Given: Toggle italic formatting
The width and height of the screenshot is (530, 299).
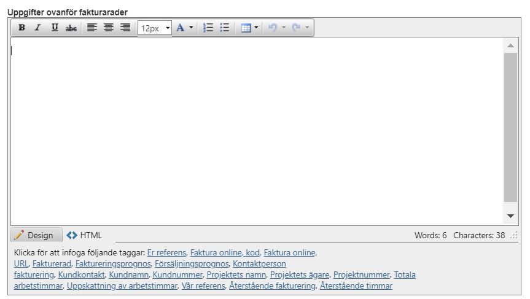Looking at the screenshot, I should click(x=38, y=28).
